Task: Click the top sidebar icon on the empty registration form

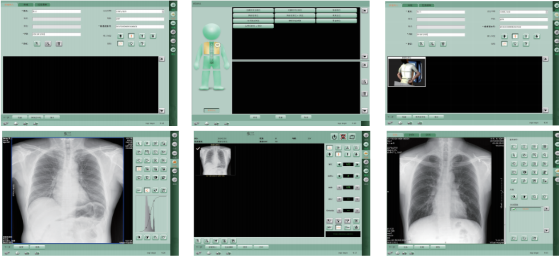Action: click(173, 5)
